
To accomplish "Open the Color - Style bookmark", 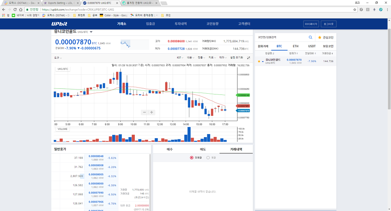I will click(113, 15).
